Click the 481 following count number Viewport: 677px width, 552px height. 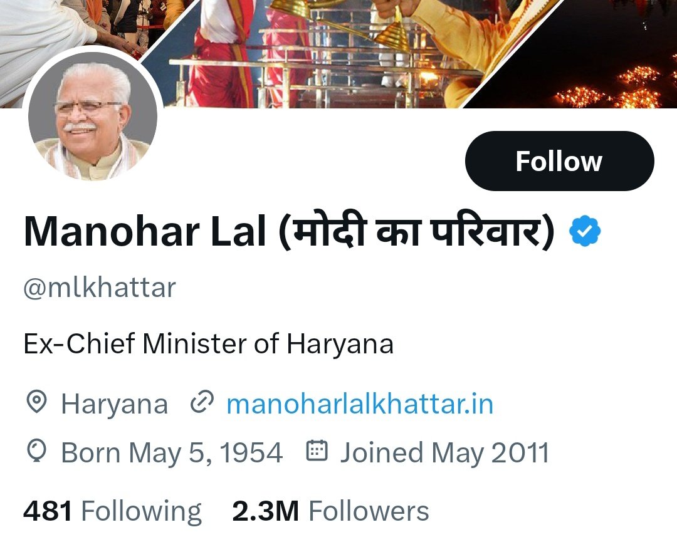[x=48, y=511]
